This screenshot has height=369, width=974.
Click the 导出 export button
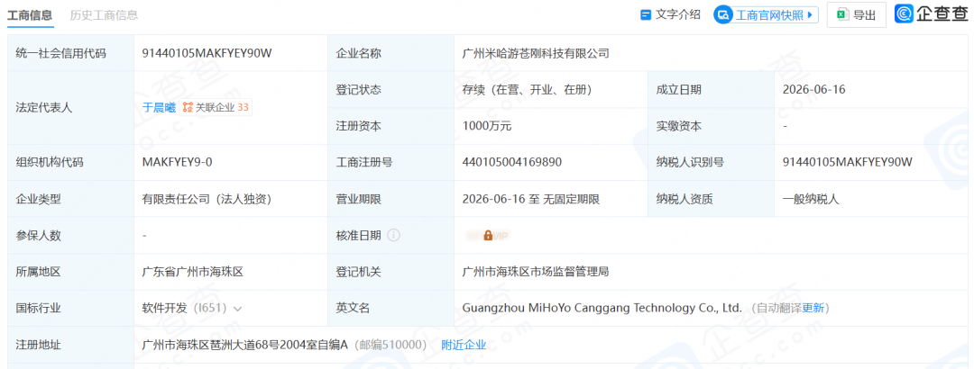point(856,15)
